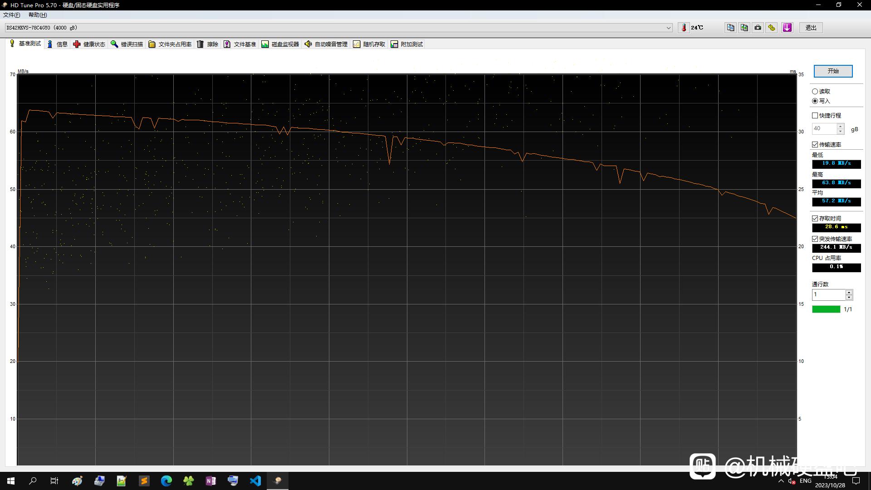Click the 开始 start button

pos(833,71)
